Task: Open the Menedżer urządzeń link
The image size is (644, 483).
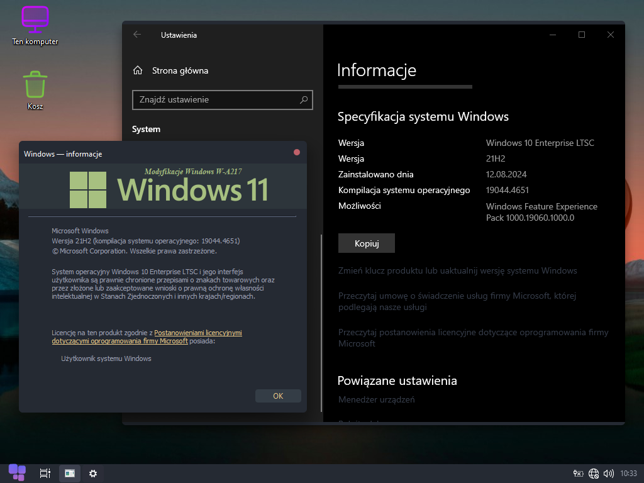Action: 376,399
